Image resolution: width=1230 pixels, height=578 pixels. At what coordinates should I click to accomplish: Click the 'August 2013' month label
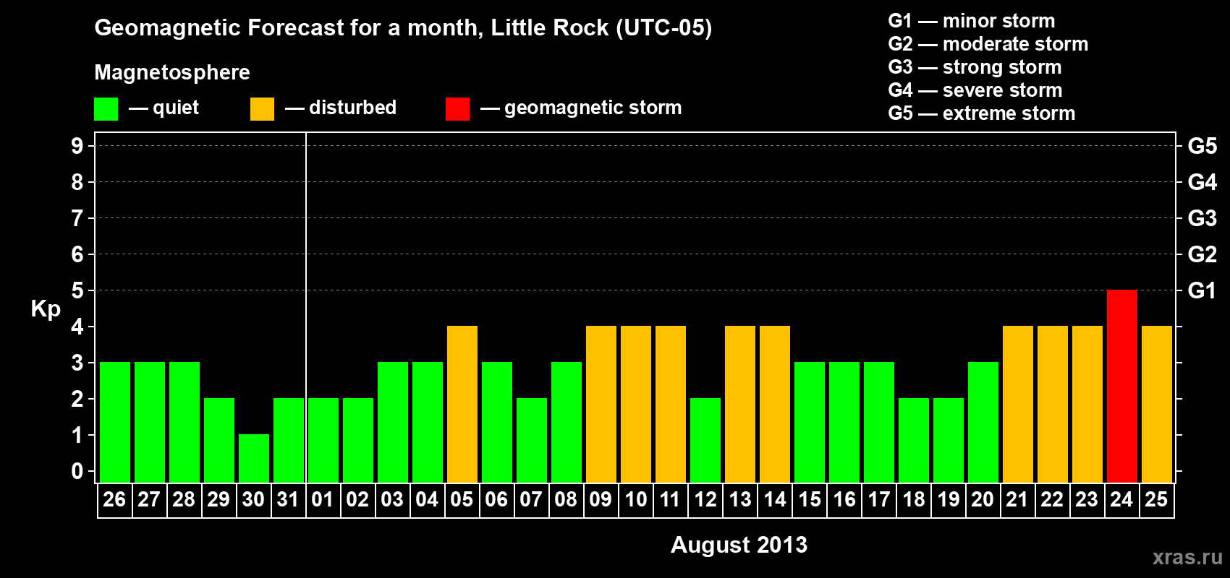pos(739,545)
